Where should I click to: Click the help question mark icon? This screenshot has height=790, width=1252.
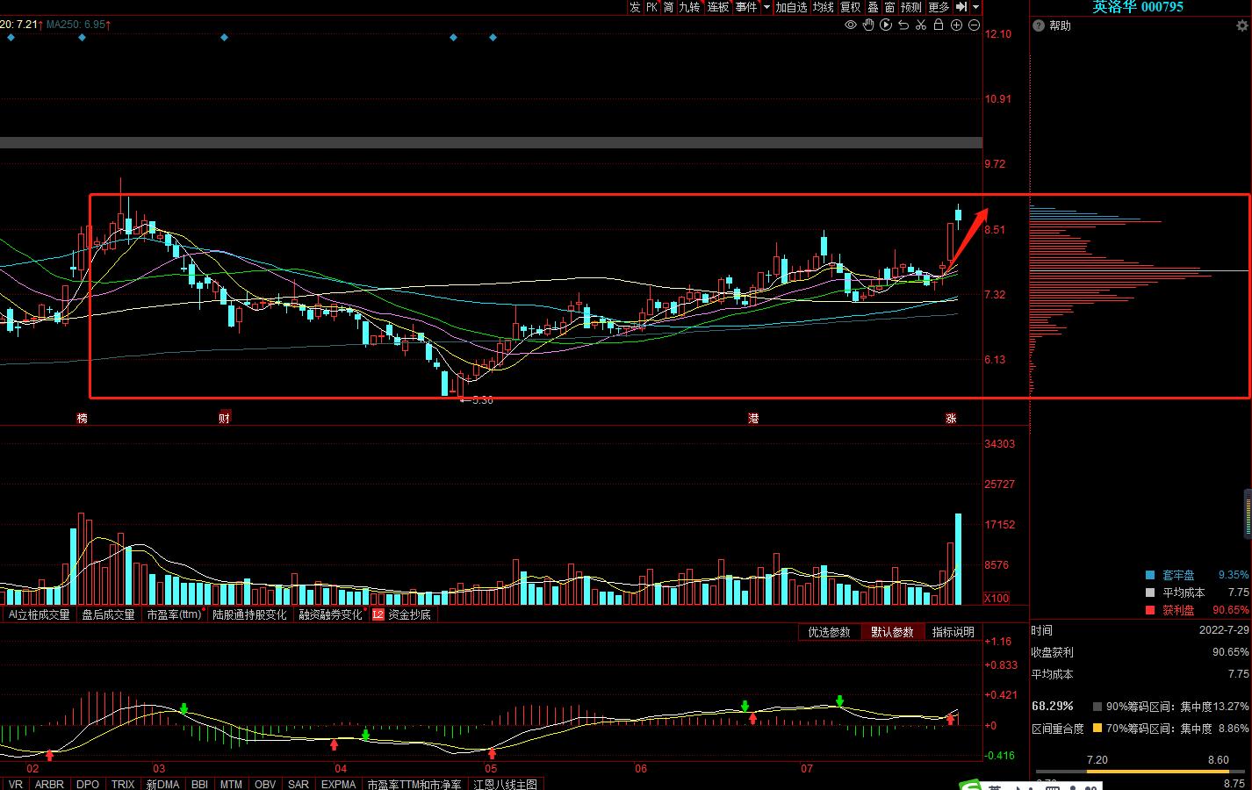click(x=1039, y=25)
